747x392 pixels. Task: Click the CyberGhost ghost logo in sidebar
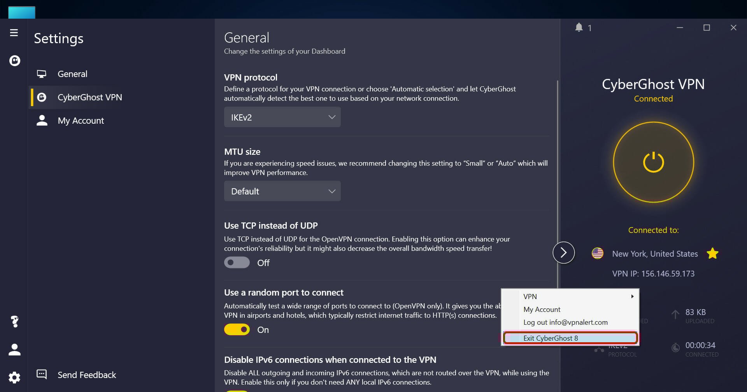pyautogui.click(x=15, y=61)
